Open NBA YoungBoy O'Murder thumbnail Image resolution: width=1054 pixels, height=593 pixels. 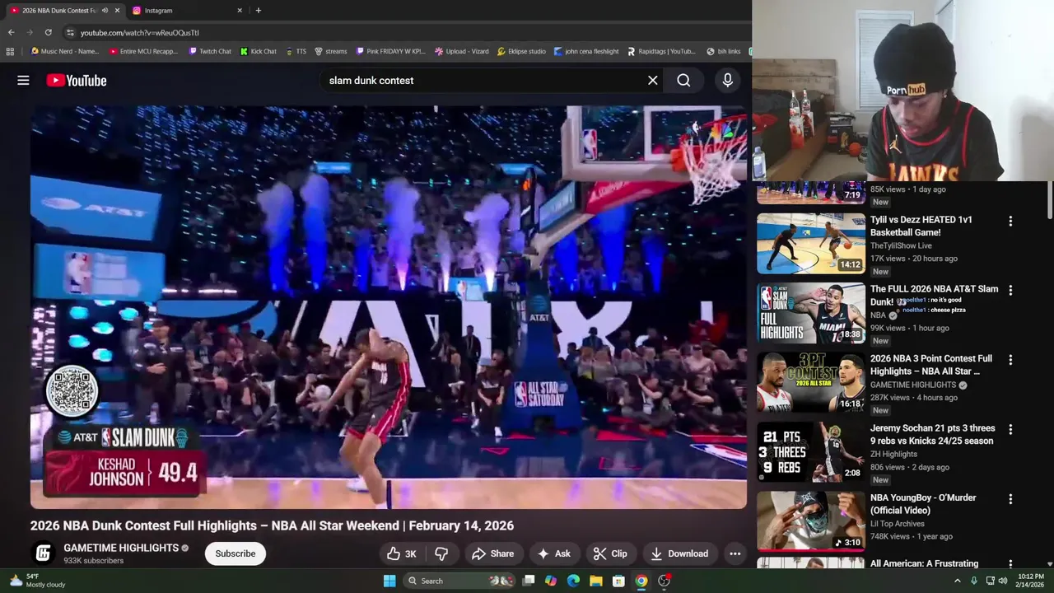coord(811,521)
